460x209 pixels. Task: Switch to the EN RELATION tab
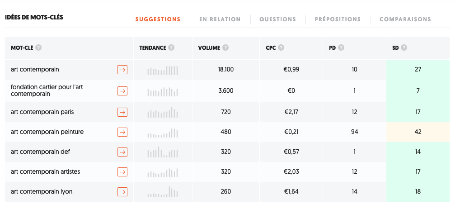(220, 19)
